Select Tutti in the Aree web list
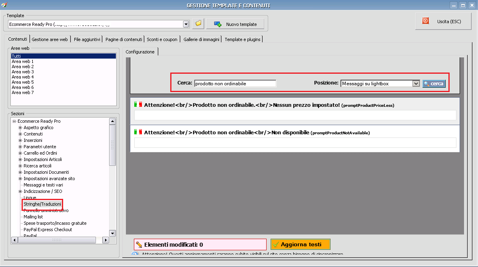 click(64, 56)
